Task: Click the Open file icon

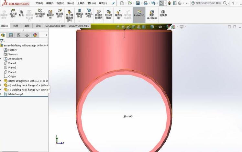Action: pos(130,3)
